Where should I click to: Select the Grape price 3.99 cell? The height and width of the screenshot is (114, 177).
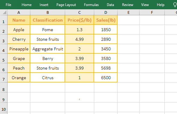79,58
